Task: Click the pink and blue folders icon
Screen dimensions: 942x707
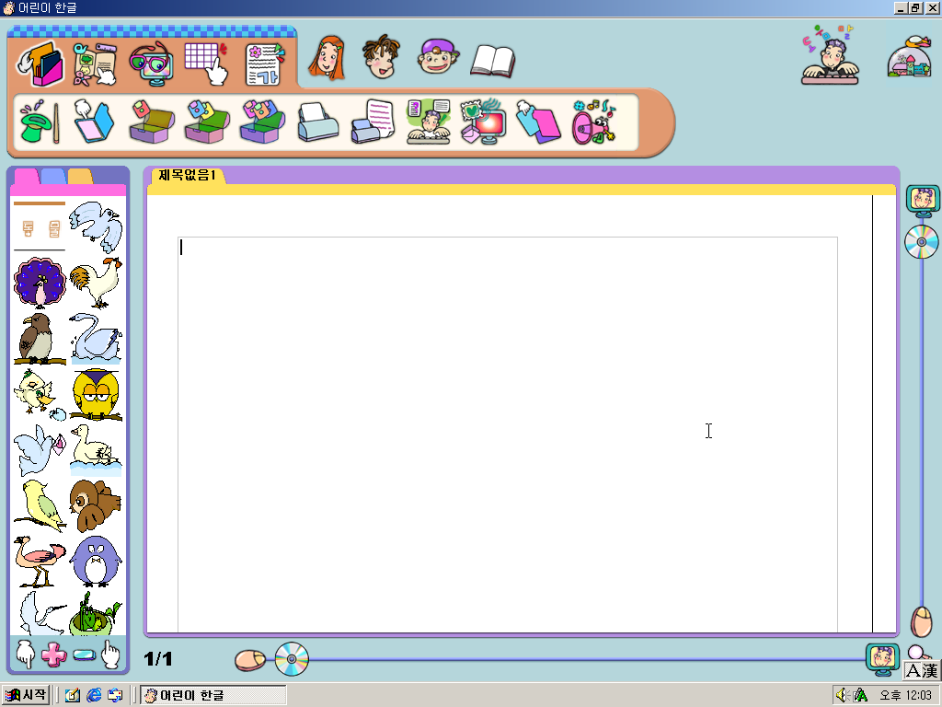Action: [x=538, y=122]
